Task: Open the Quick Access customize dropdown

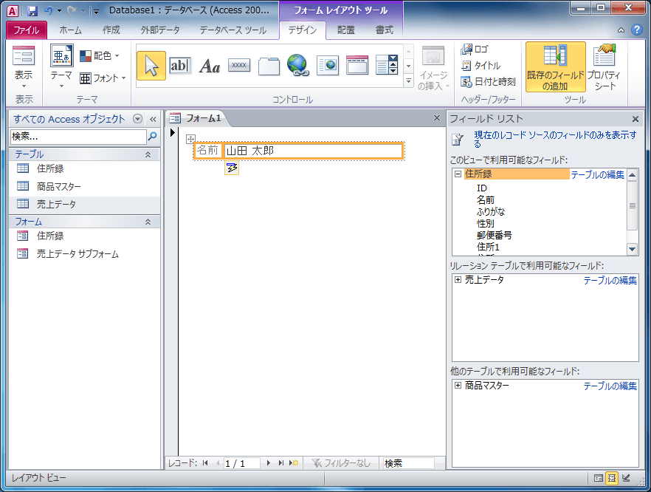Action: click(x=96, y=12)
